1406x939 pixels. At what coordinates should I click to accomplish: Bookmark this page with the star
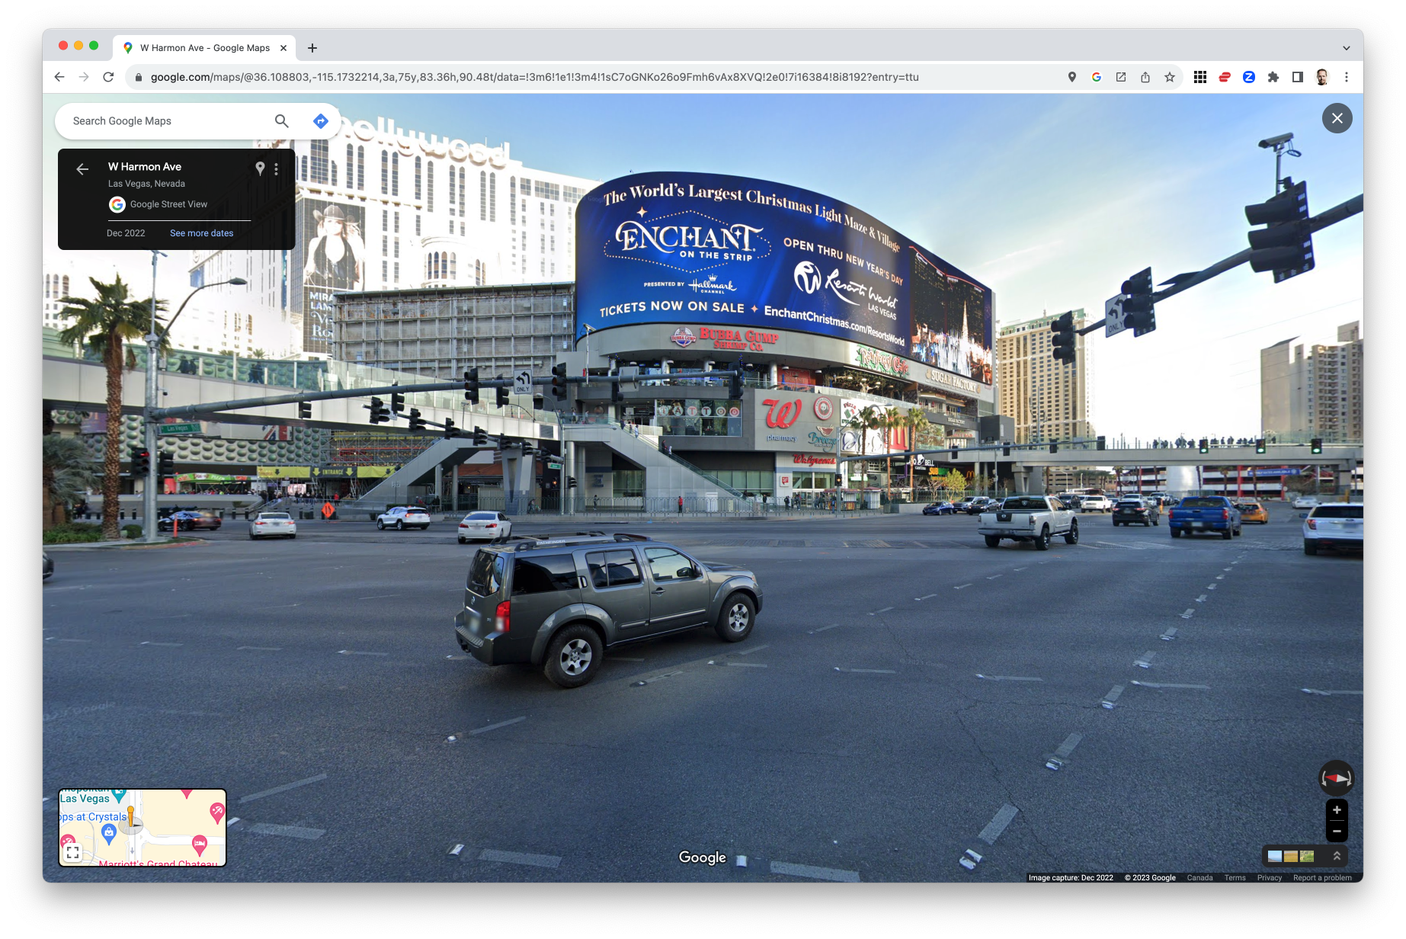[x=1170, y=77]
